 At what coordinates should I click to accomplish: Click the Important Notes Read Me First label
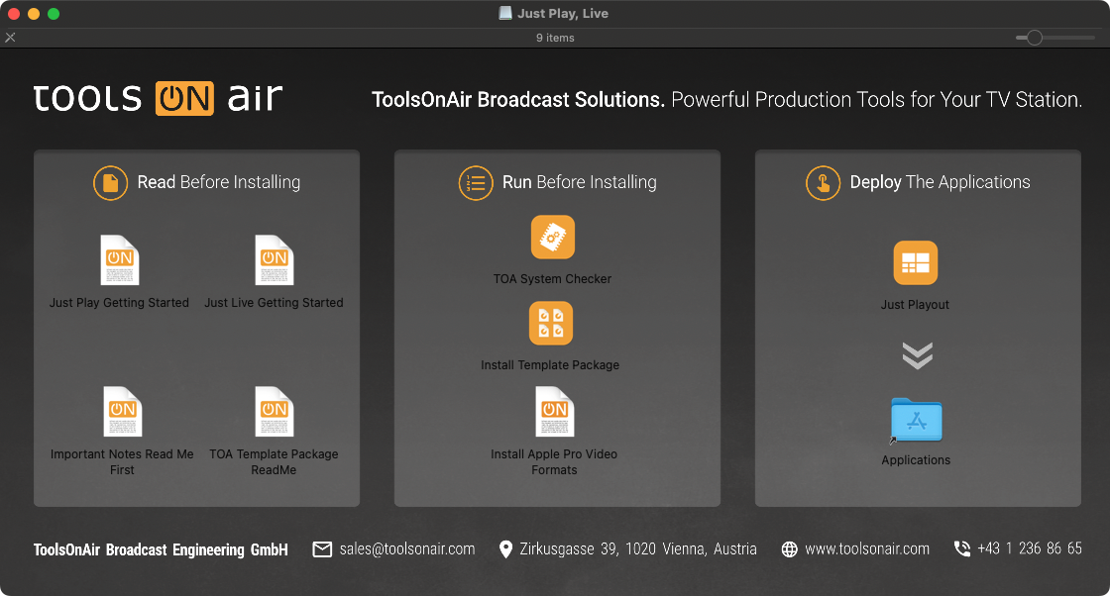[x=122, y=461]
